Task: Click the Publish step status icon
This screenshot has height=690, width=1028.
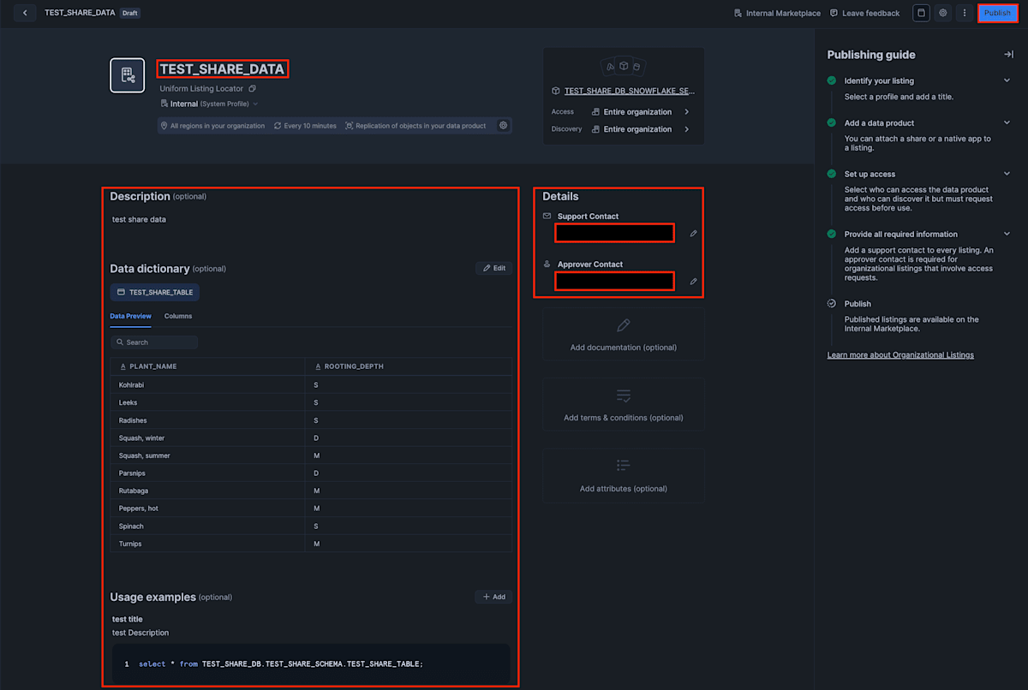Action: coord(831,303)
